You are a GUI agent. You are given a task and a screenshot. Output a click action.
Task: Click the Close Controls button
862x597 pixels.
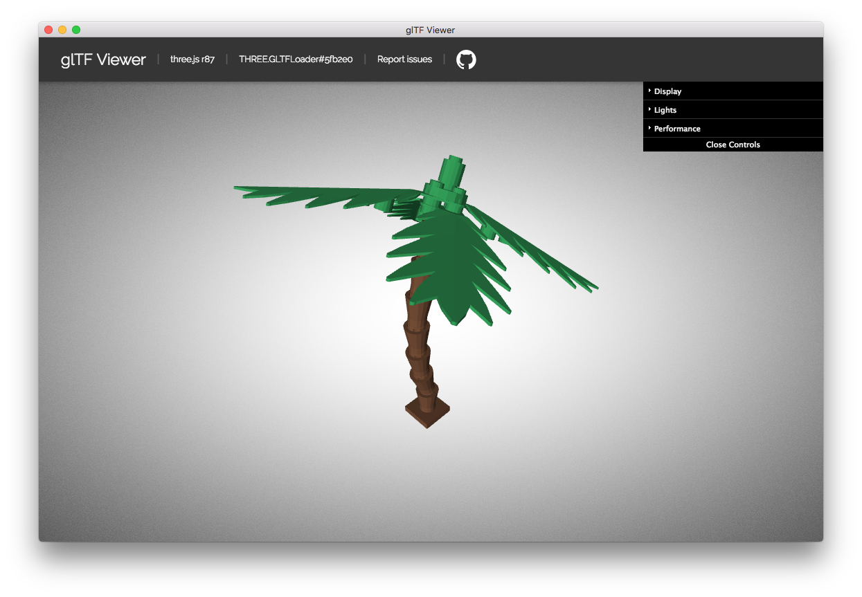[x=733, y=144]
